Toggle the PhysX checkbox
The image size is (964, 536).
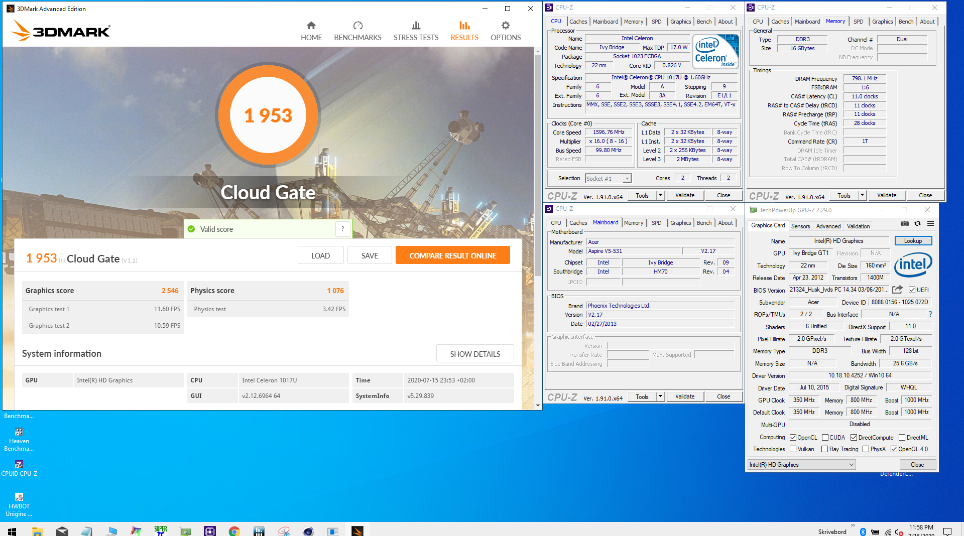pyautogui.click(x=866, y=449)
